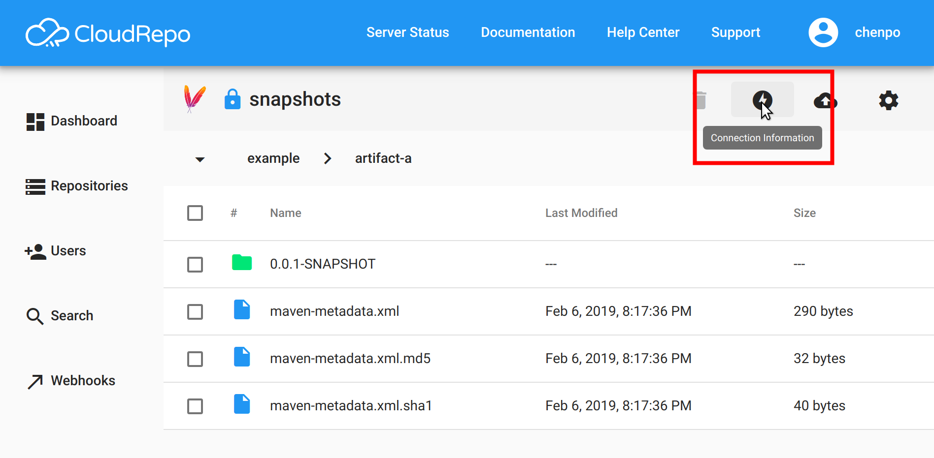
Task: Open the 0.0.1-SNAPSHOT folder name
Action: [323, 264]
